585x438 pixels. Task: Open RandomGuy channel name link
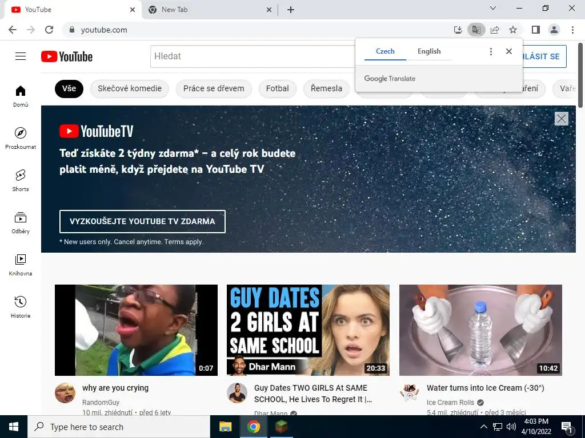point(101,403)
